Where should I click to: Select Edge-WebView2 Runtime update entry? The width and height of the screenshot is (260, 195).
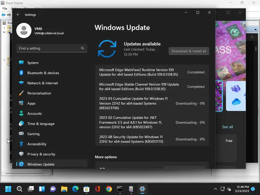[x=152, y=72]
